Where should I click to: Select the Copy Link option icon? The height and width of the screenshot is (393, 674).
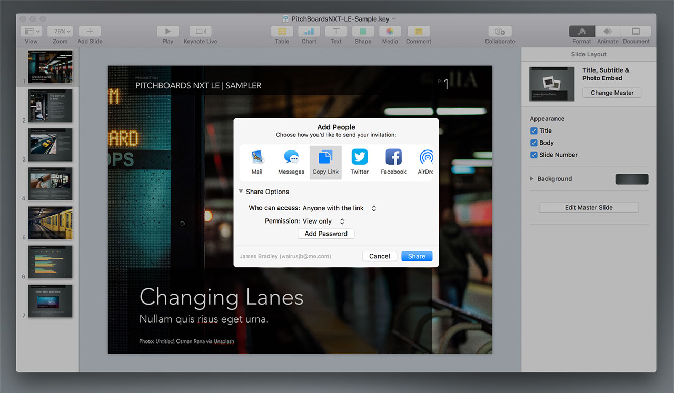coord(325,157)
